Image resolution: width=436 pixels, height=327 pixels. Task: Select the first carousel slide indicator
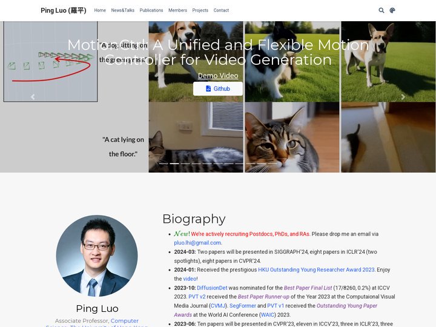pos(163,163)
